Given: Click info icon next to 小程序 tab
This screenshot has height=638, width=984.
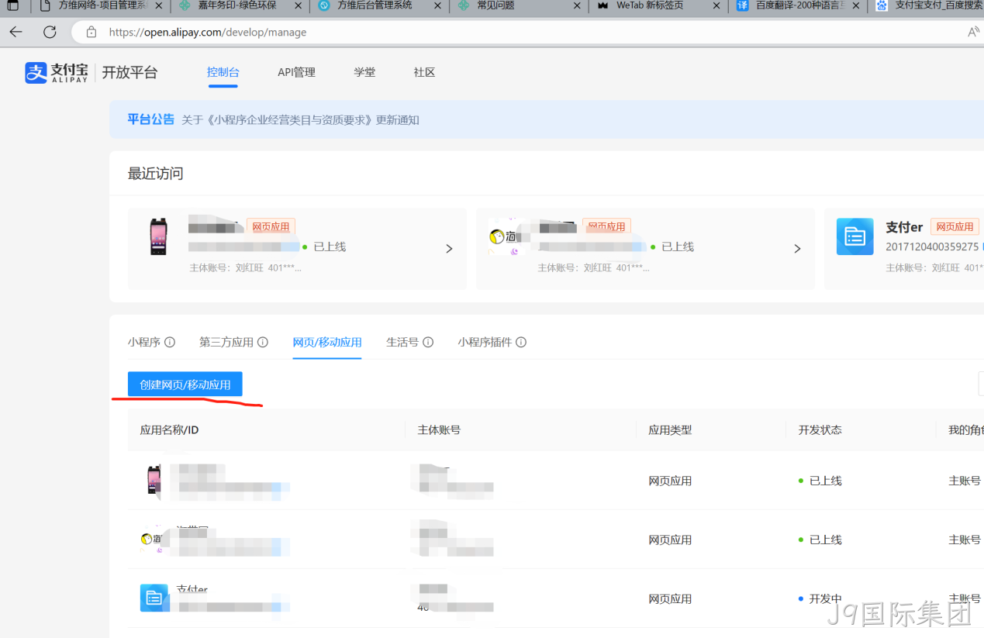Looking at the screenshot, I should (x=170, y=342).
